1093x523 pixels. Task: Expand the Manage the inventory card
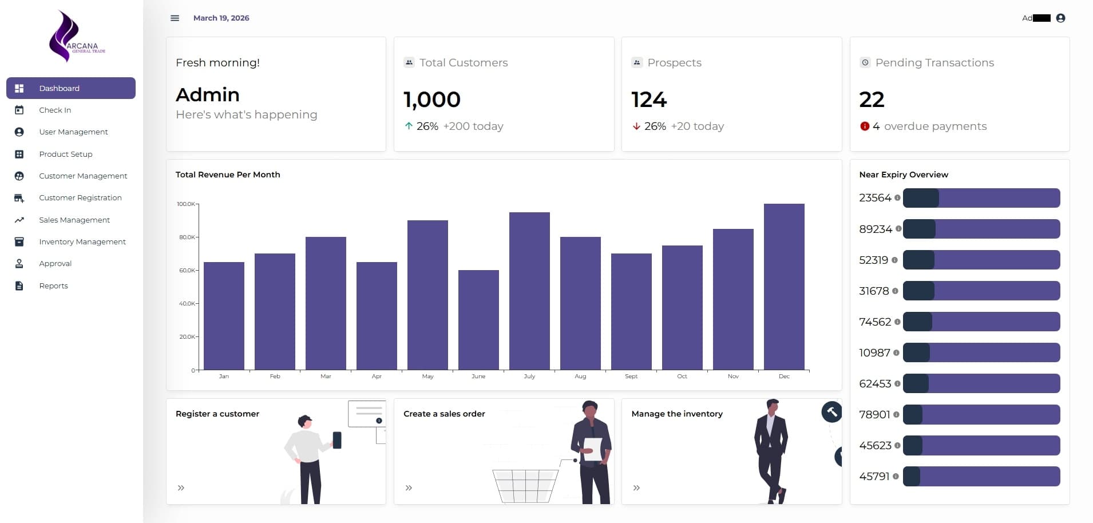(x=636, y=488)
